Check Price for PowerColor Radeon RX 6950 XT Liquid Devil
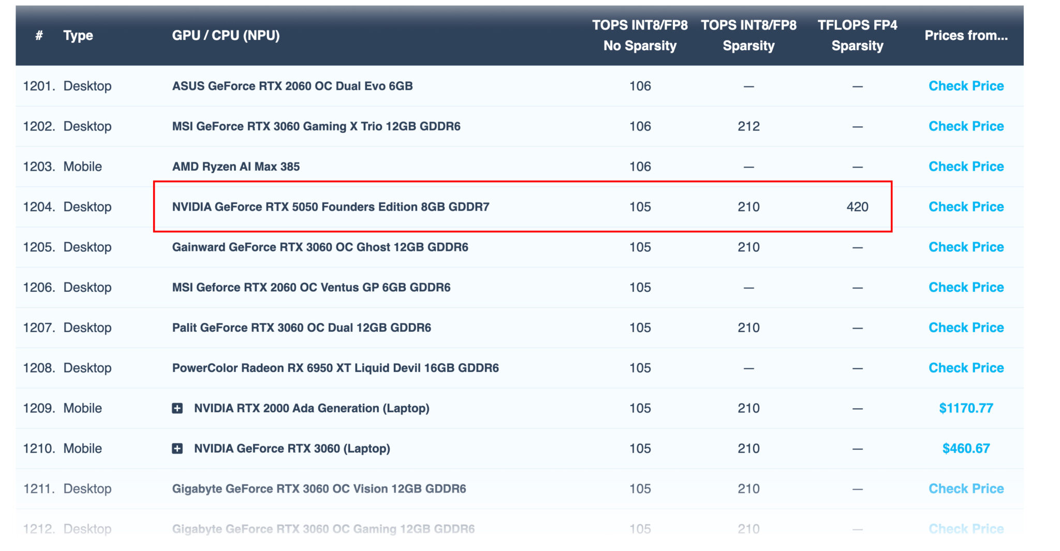This screenshot has height=551, width=1060. pos(965,367)
